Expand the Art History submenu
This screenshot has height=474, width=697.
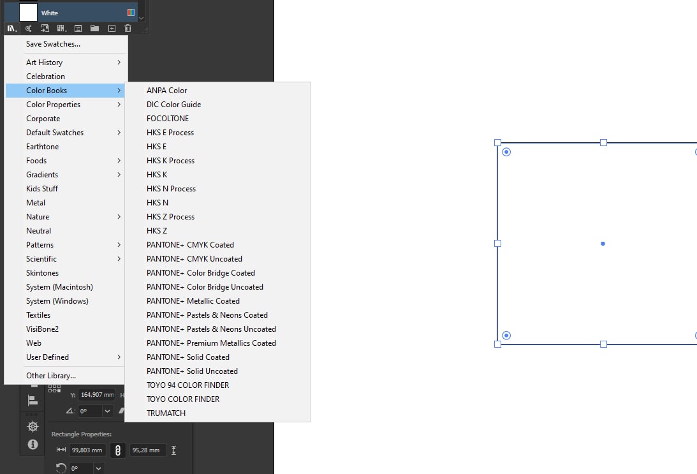click(x=119, y=63)
